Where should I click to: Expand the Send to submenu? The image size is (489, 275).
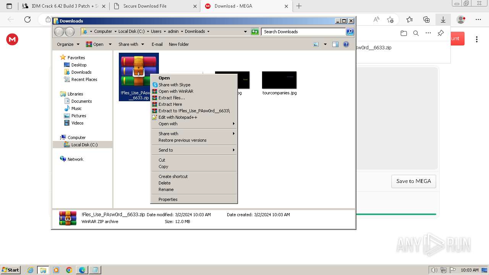click(x=194, y=150)
